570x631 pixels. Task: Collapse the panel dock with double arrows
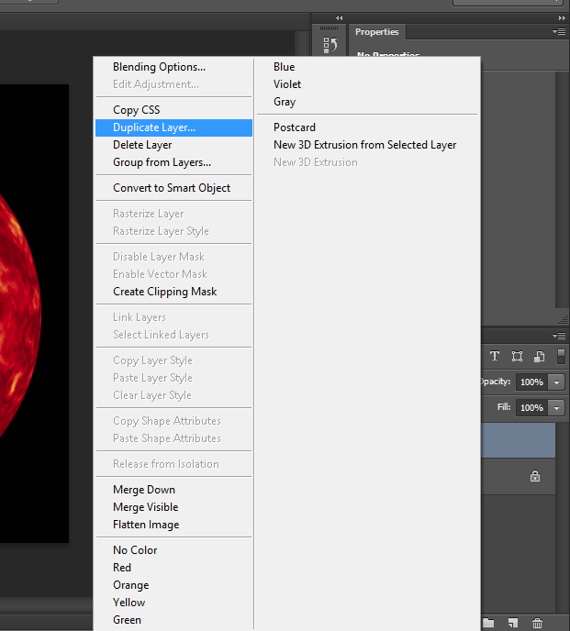coord(561,17)
